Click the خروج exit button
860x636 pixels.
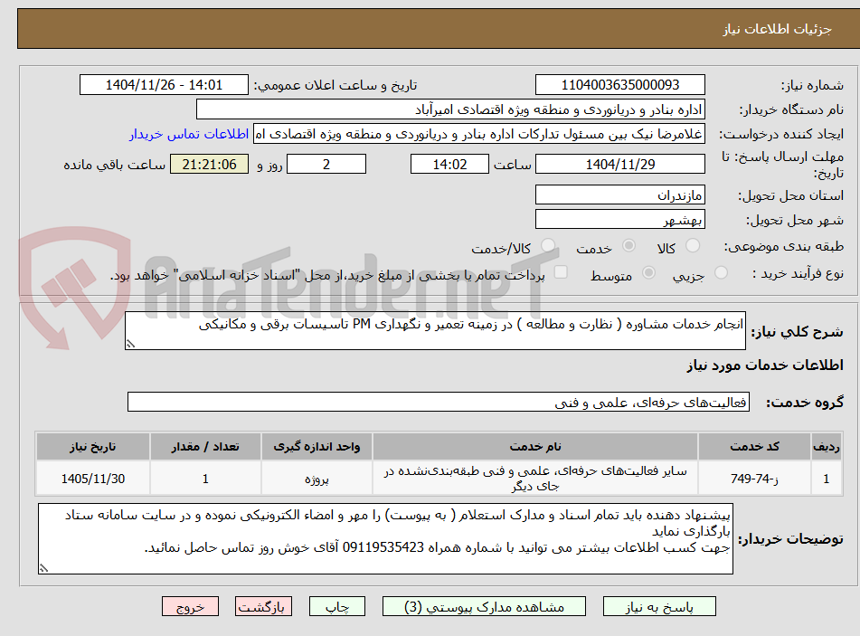pos(190,606)
